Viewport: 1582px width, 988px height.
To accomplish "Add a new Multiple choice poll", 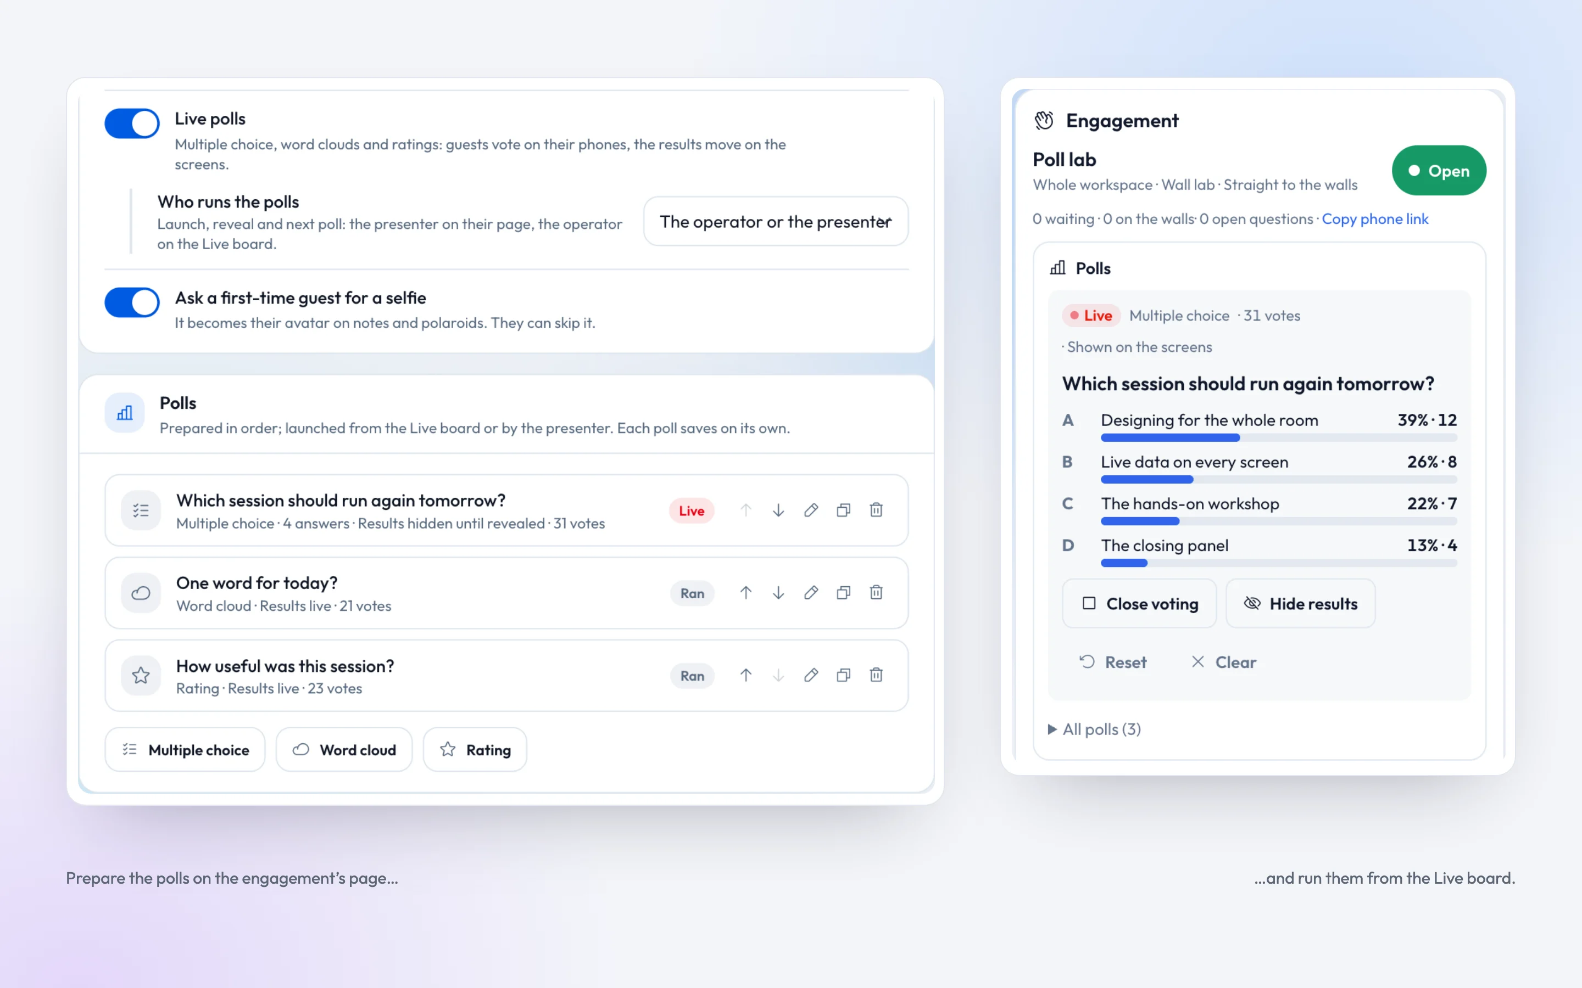I will pyautogui.click(x=185, y=750).
